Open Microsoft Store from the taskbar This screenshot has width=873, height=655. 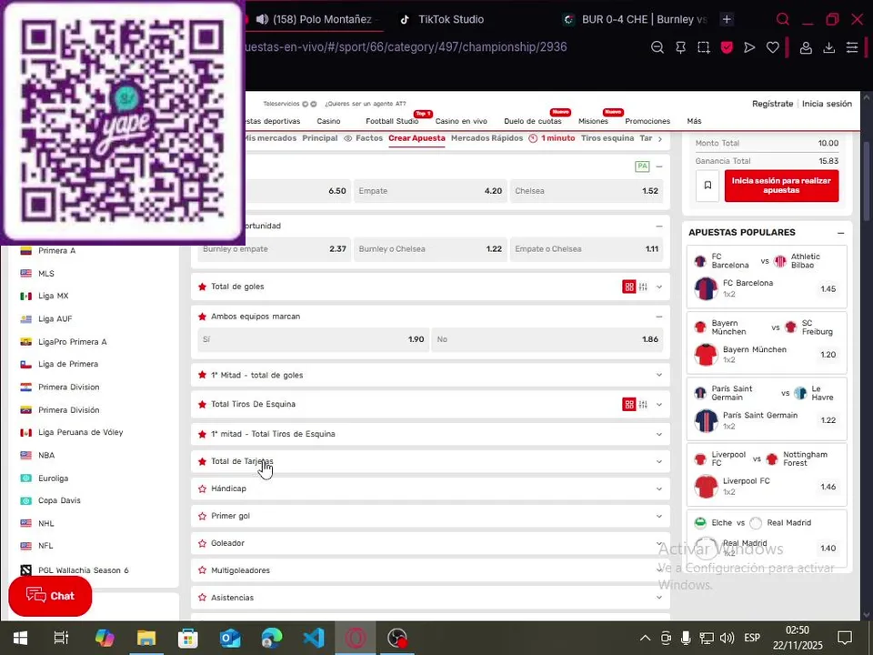188,637
